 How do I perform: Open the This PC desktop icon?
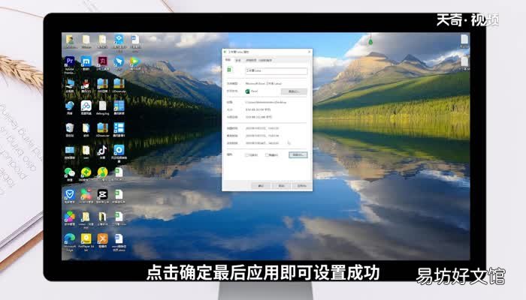click(70, 85)
